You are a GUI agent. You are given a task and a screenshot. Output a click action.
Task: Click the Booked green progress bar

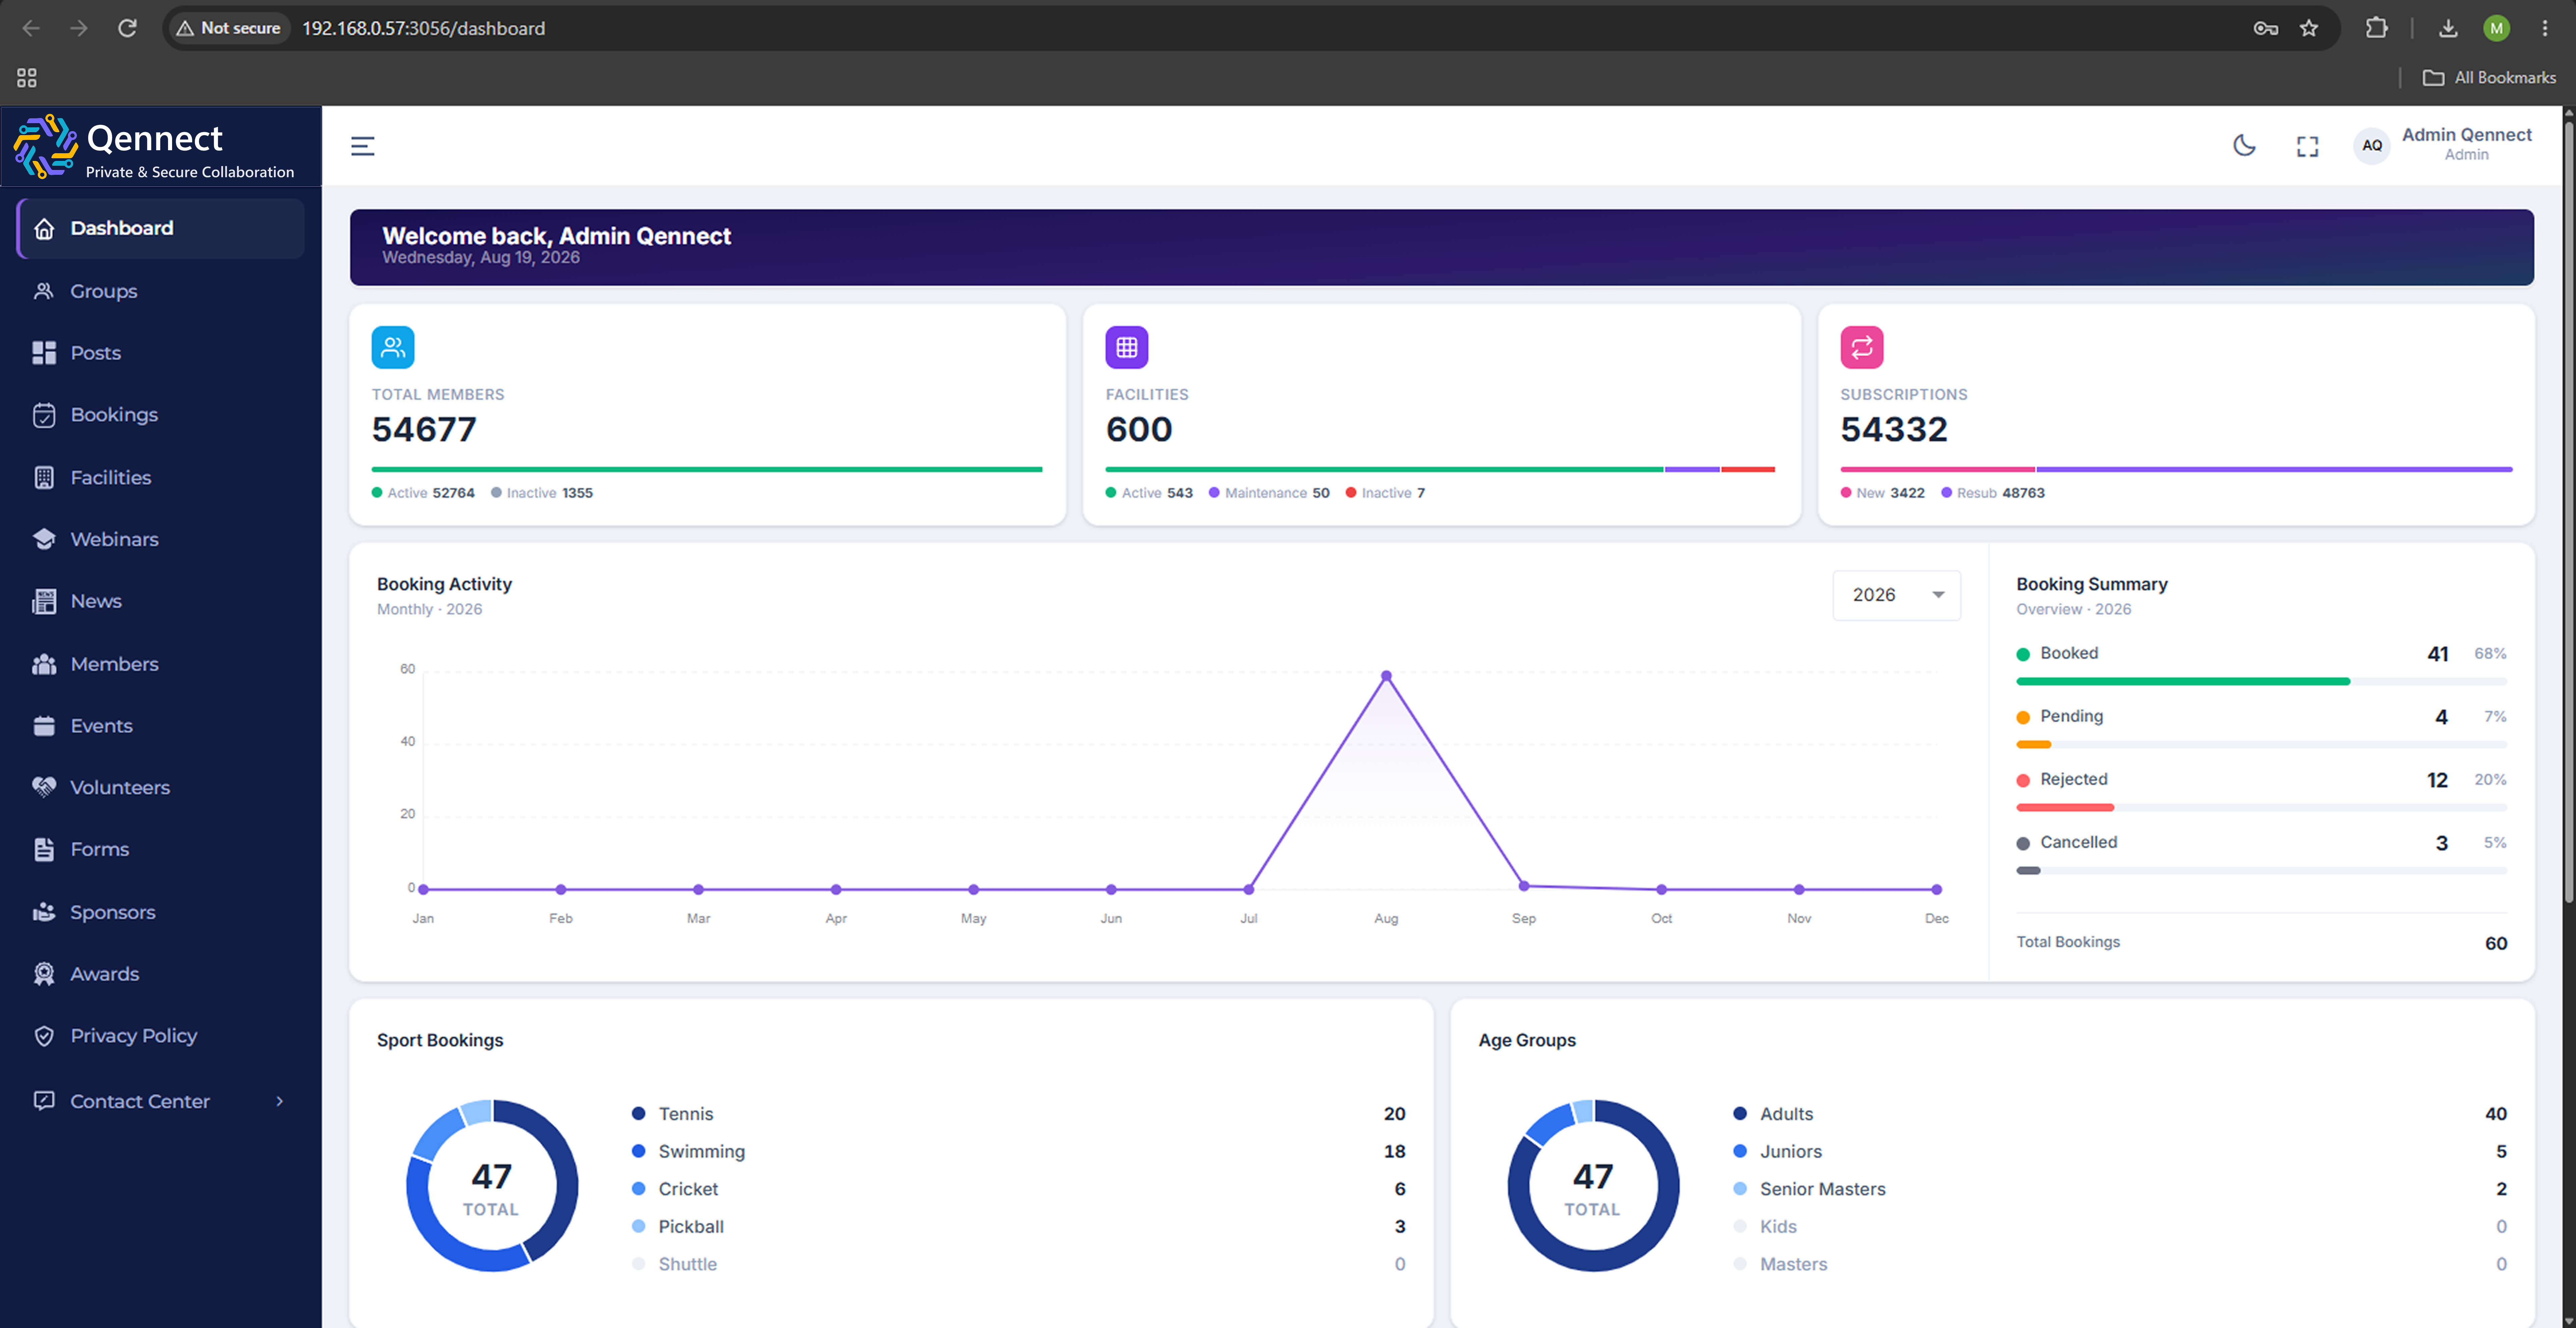[2183, 682]
